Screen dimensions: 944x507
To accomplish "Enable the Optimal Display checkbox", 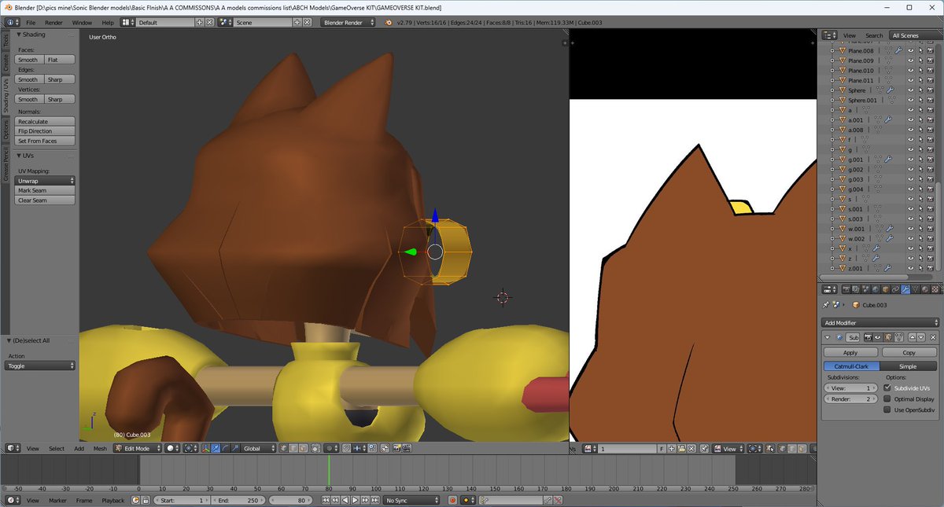I will pos(887,399).
